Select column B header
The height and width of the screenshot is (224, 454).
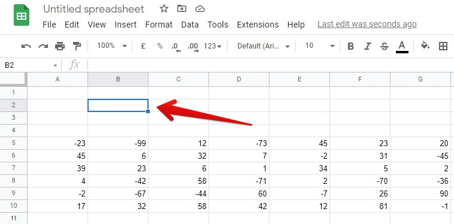coord(118,79)
